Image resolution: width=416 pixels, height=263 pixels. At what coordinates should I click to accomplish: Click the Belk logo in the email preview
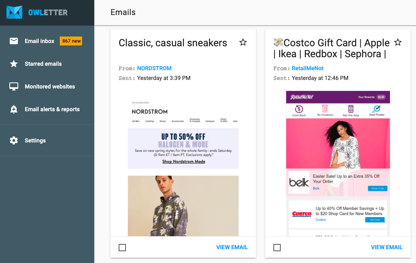299,182
